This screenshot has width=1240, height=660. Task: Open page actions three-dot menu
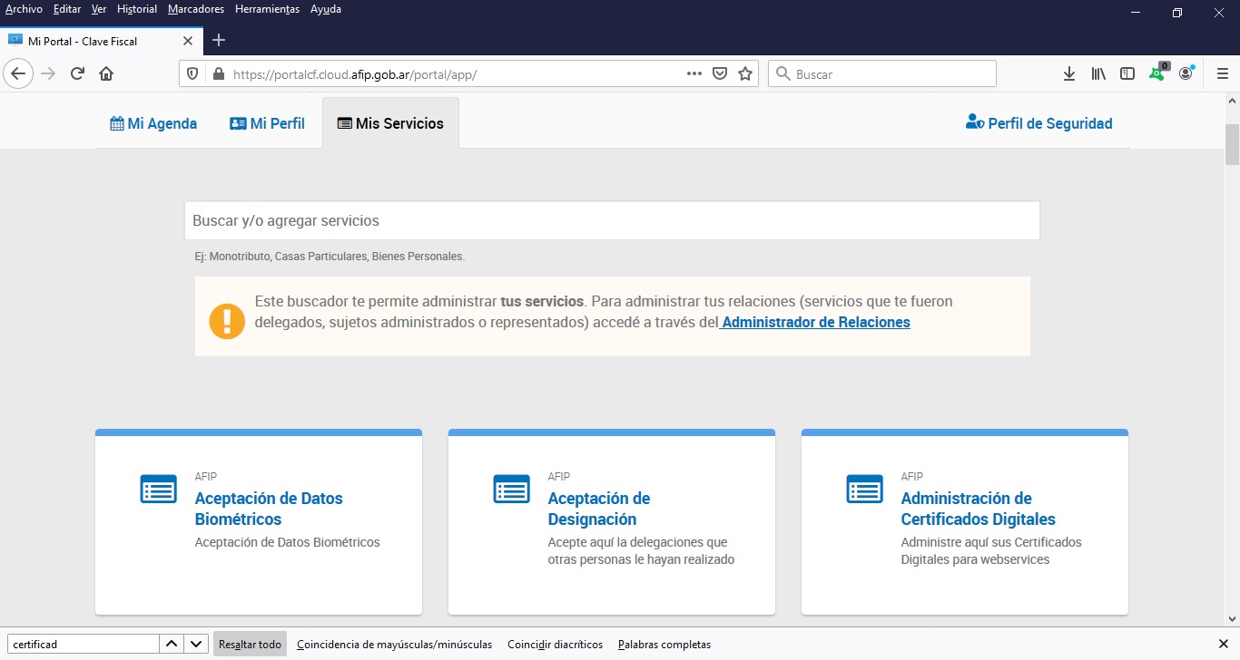click(694, 74)
